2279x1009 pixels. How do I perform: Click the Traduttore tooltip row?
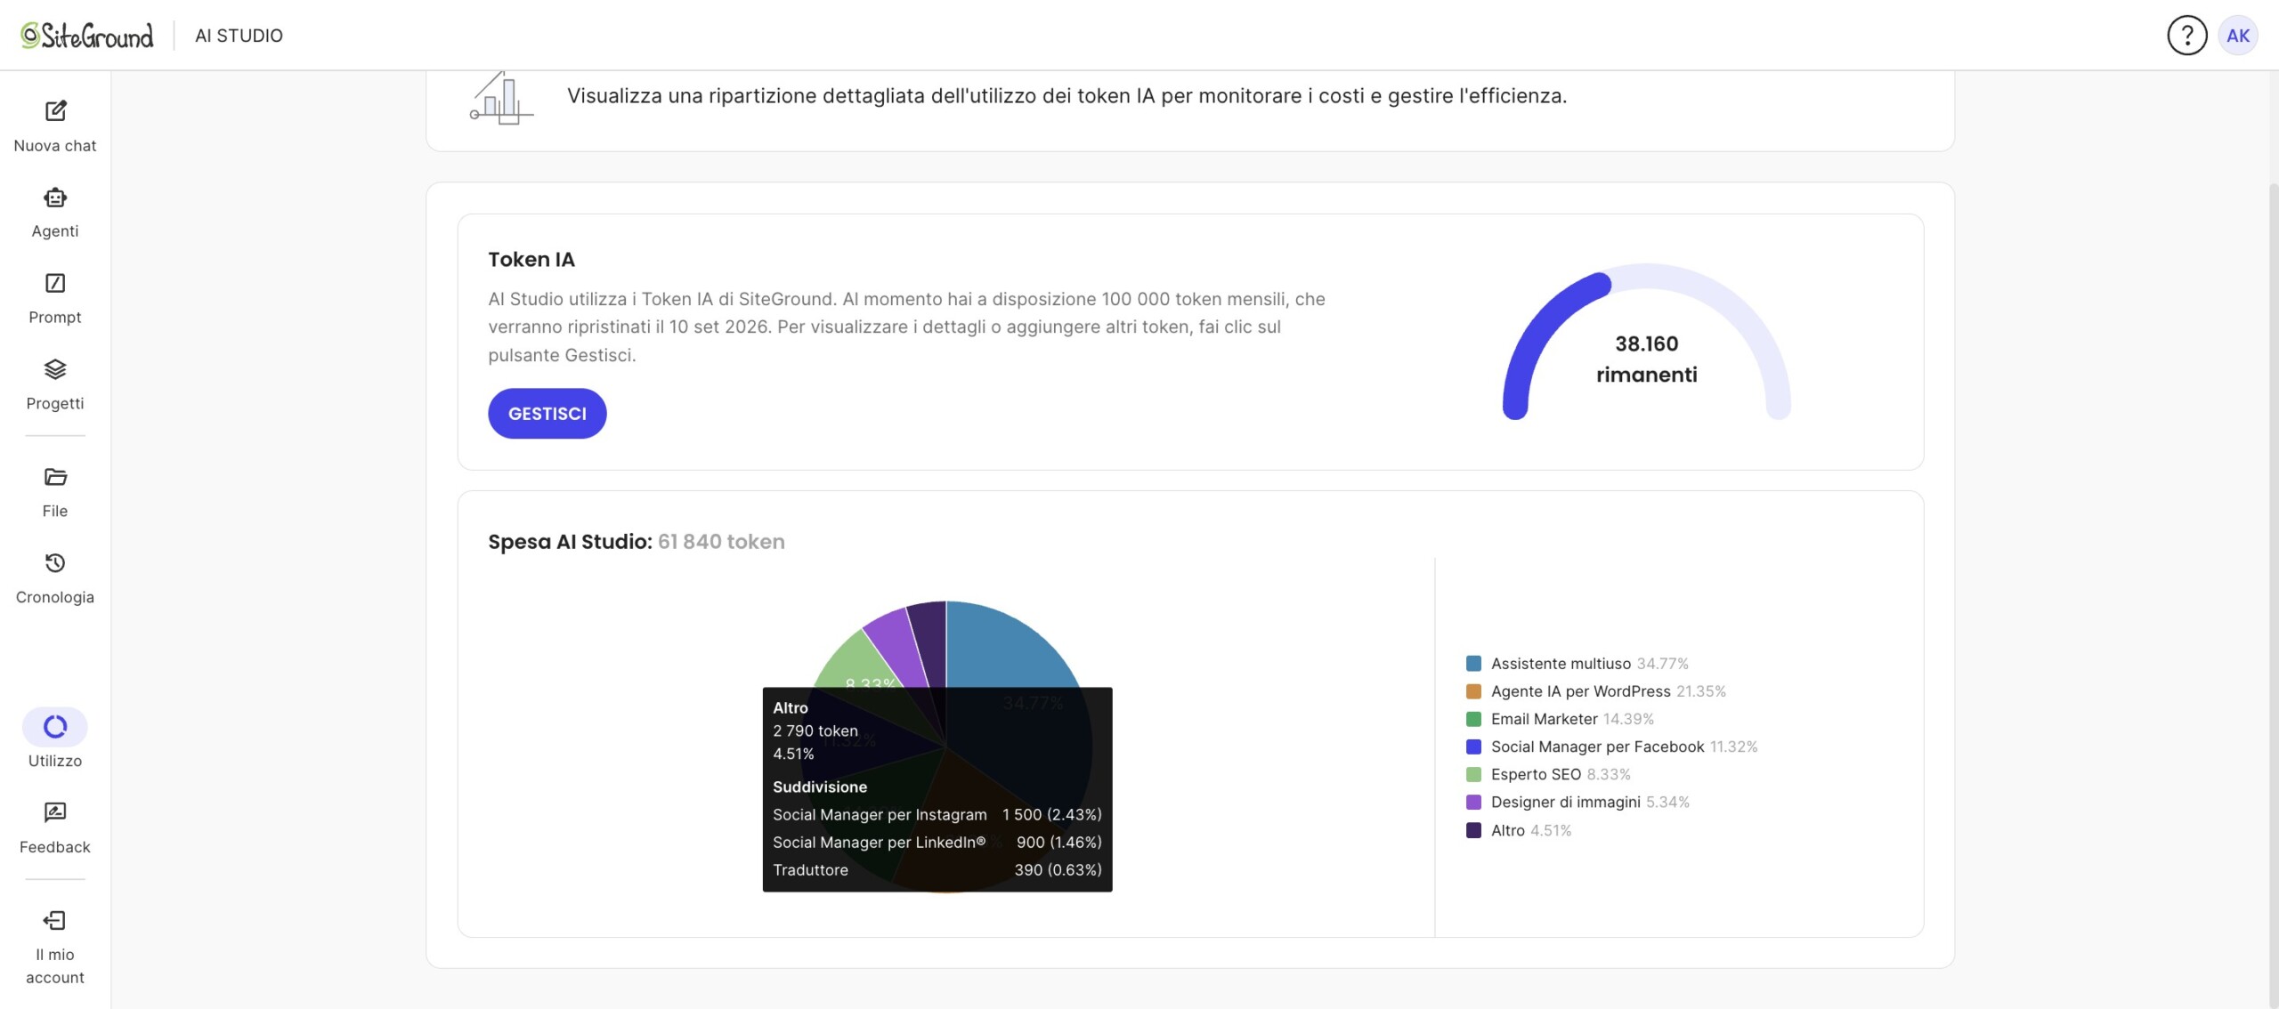937,869
